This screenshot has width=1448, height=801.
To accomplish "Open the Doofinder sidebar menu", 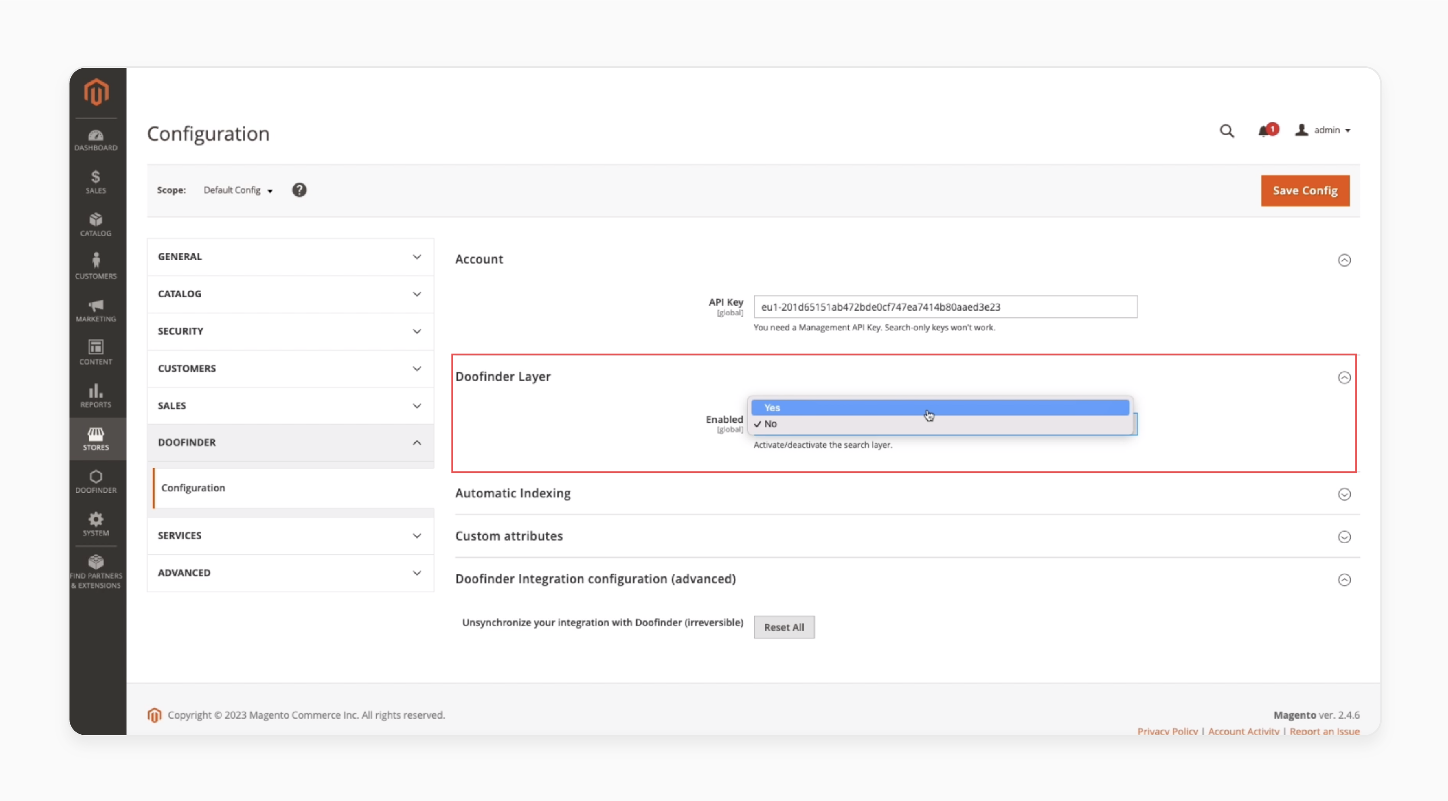I will point(96,482).
